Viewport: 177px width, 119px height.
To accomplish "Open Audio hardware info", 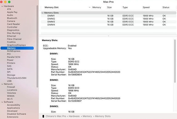I will pyautogui.click(x=10, y=15).
